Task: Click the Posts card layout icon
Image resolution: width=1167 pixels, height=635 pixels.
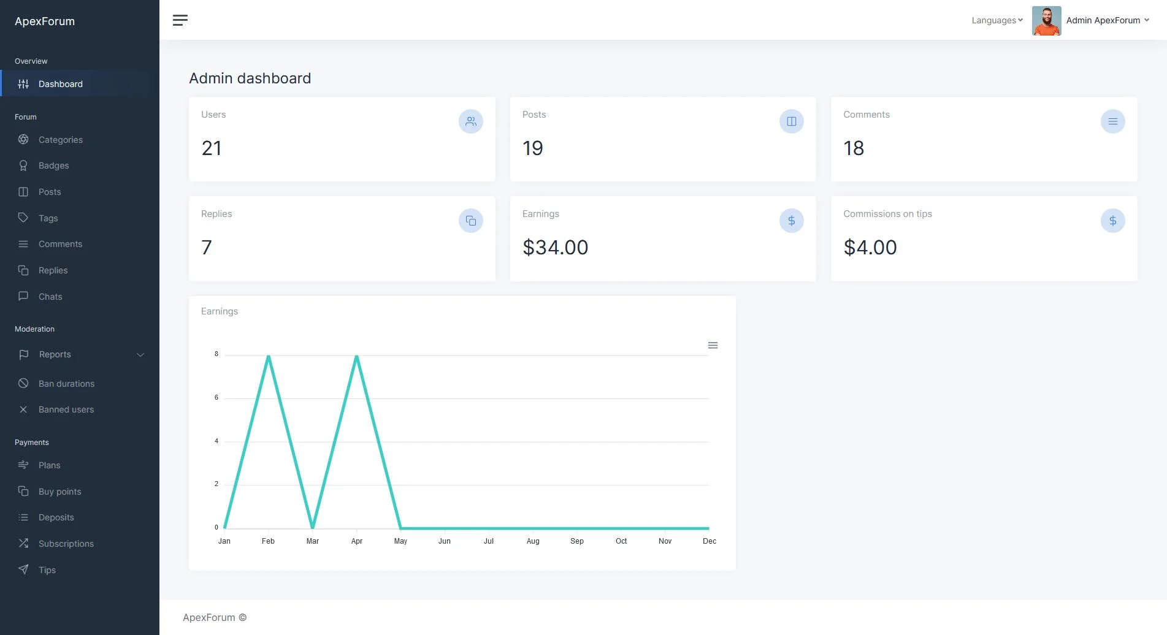Action: point(791,121)
